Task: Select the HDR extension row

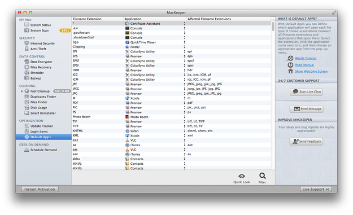Action: pos(172,70)
